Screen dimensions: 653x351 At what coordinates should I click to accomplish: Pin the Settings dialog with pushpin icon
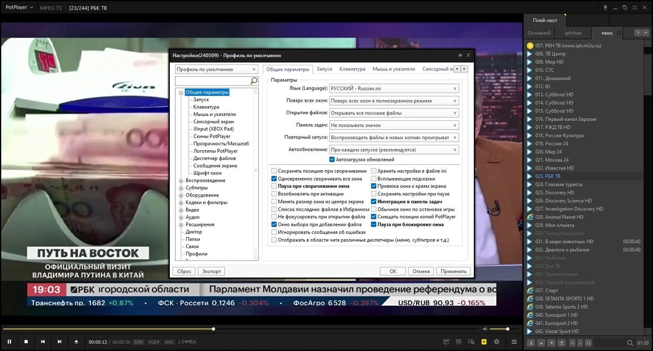(x=460, y=55)
